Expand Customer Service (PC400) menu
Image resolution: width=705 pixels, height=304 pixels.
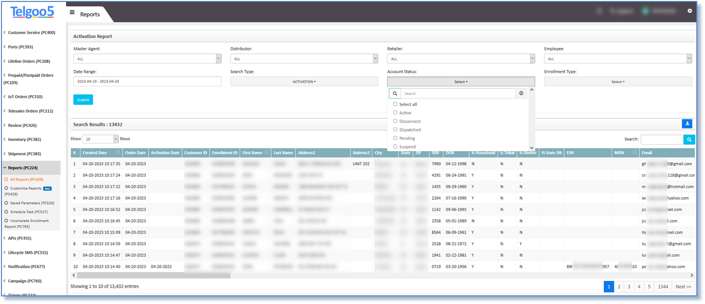coord(30,33)
